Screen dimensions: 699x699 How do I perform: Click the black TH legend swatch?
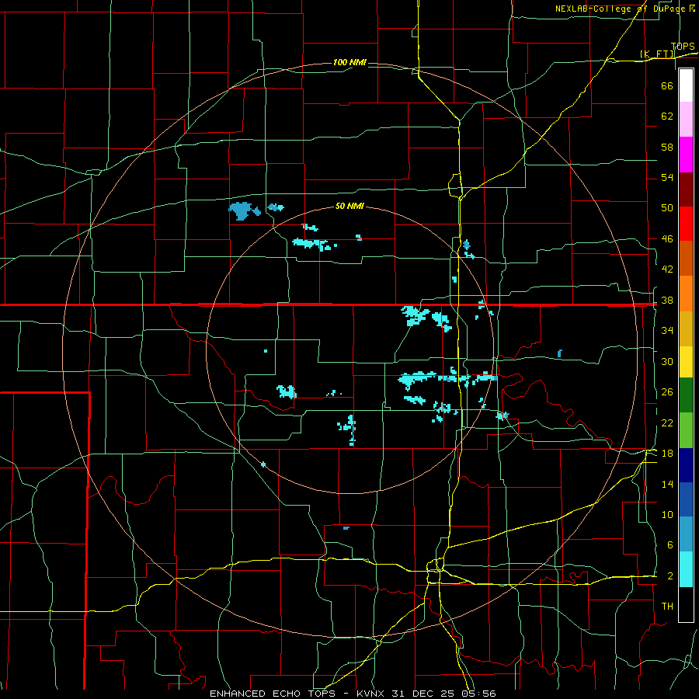click(686, 604)
